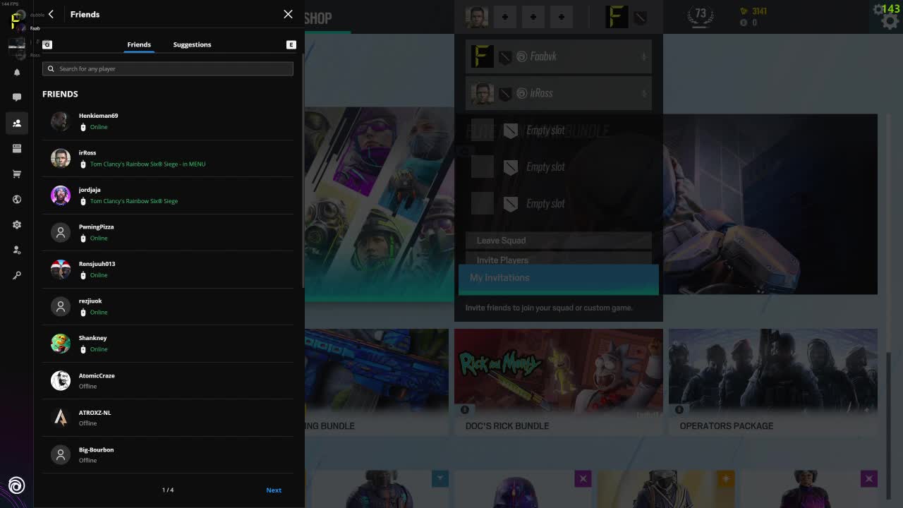Click the globe icon in sidebar
Image resolution: width=903 pixels, height=508 pixels.
pos(17,199)
